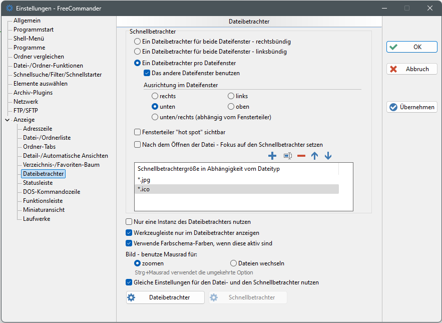442x323 pixels.
Task: Click Schnellbetrachtergröße column header
Action: click(237, 169)
